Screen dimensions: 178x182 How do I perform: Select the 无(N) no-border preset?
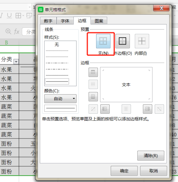[103, 41]
